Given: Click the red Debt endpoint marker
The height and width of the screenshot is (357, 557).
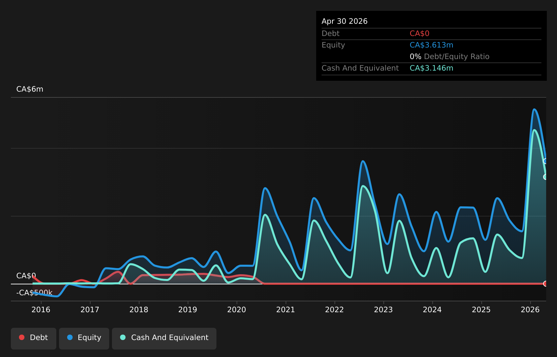Looking at the screenshot, I should click(545, 284).
